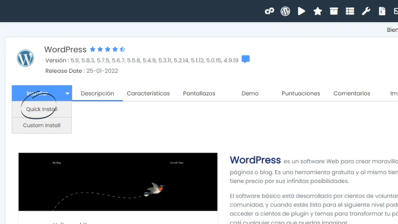Click the WordPress title heading
This screenshot has width=398, height=224.
(65, 49)
